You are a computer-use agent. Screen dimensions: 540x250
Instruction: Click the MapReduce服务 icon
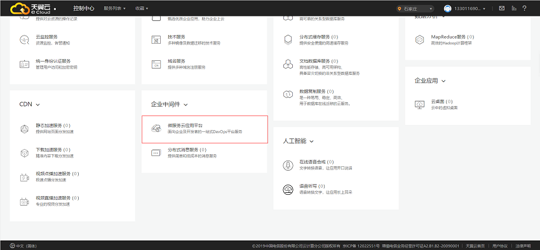(420, 39)
